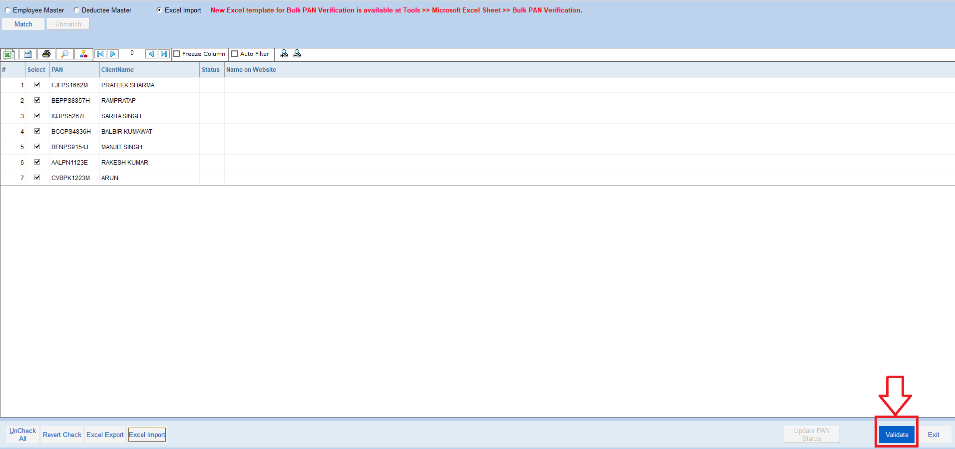
Task: Enable the Freeze Column checkbox
Action: 176,54
